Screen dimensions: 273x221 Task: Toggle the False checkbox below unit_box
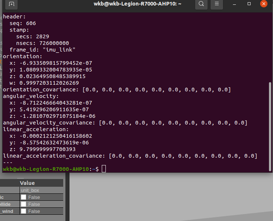point(24,197)
